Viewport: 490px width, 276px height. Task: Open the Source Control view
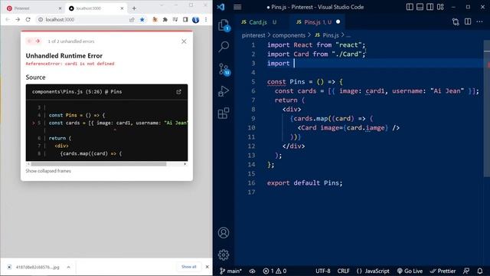coord(224,69)
